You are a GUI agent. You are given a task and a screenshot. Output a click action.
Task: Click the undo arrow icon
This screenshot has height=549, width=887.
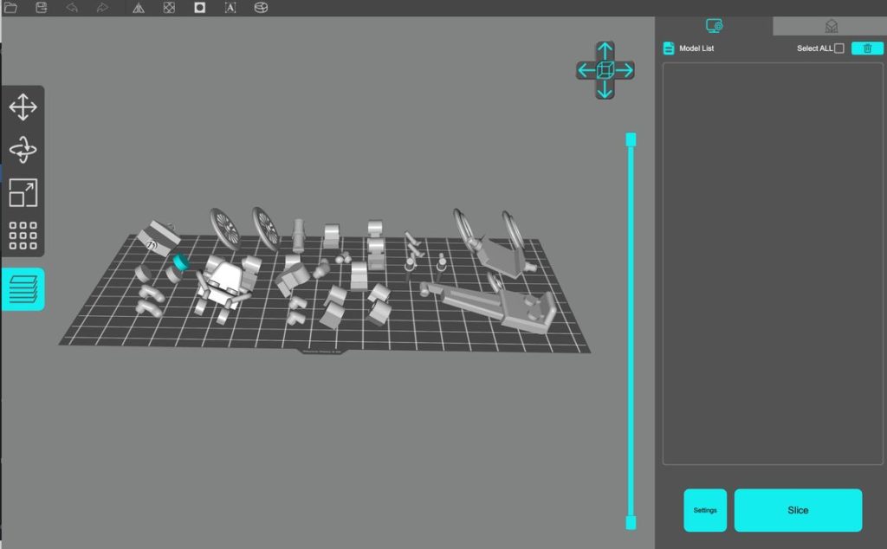(72, 8)
